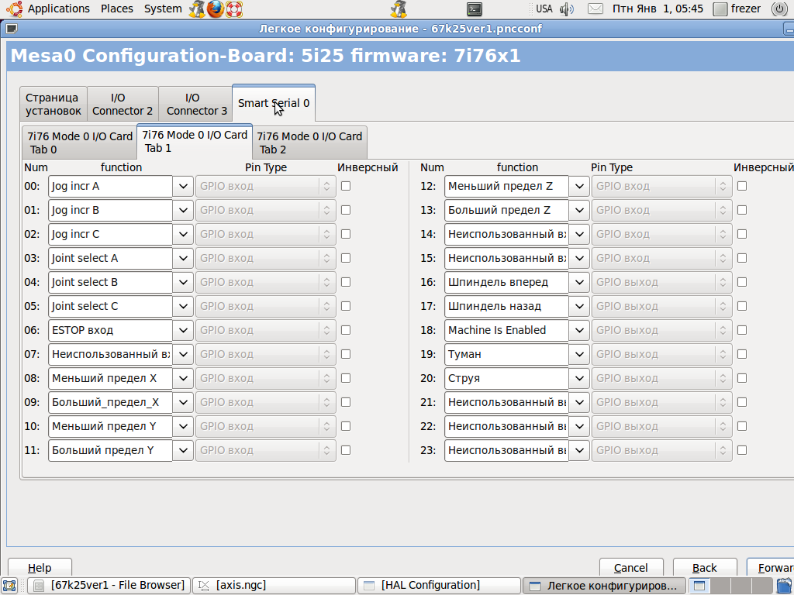Expand function dropdown for Jog incr A
Viewport: 794px width, 595px height.
[x=183, y=186]
